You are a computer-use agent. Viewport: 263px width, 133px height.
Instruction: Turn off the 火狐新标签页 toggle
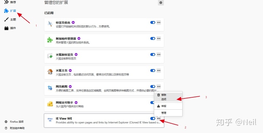coord(153,55)
